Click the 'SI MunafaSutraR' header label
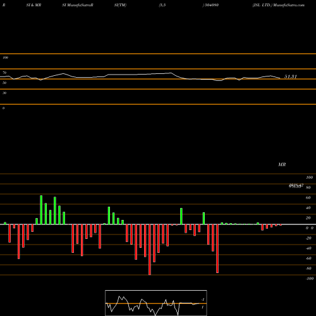316x316 pixels. click(x=78, y=5)
